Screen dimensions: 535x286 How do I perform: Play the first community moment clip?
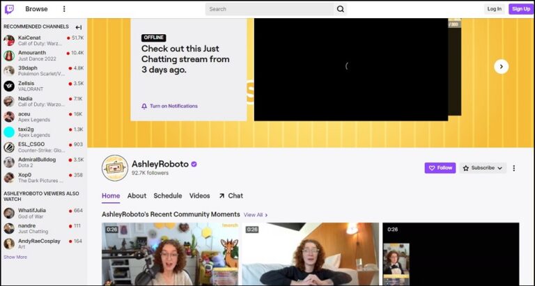[x=170, y=254]
